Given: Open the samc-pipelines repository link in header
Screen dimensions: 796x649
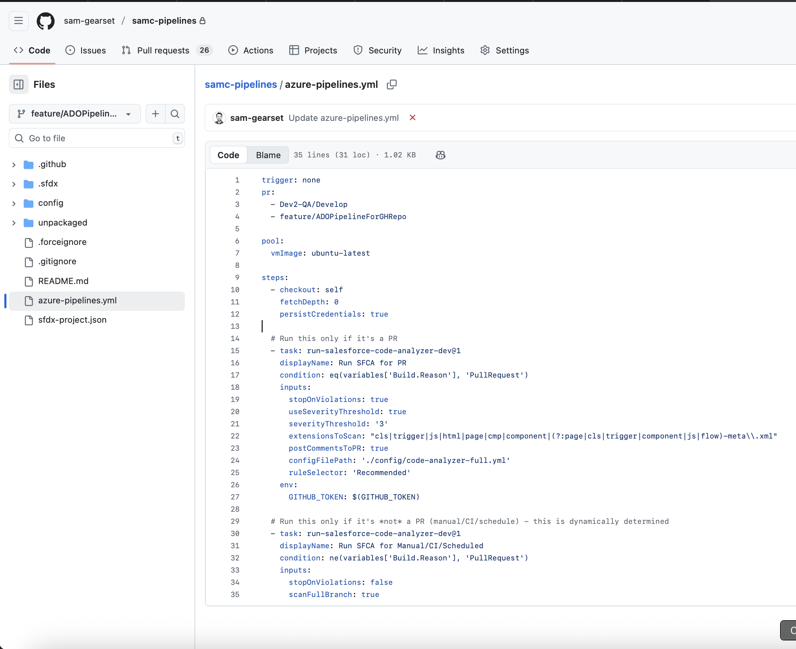Looking at the screenshot, I should click(x=164, y=21).
